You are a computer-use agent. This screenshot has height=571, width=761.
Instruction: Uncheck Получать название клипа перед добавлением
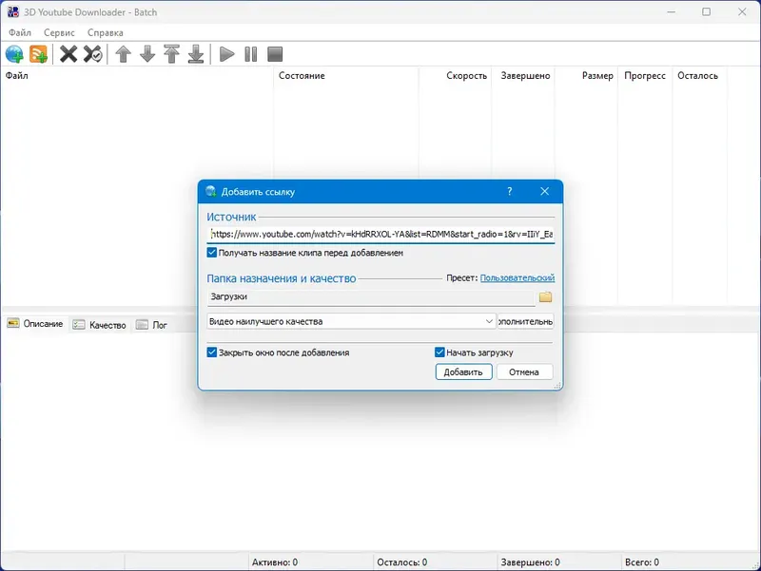pyautogui.click(x=211, y=254)
